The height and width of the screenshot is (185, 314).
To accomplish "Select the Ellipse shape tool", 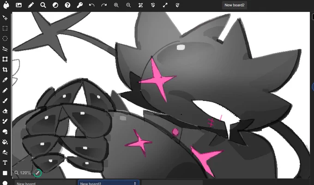I will click(5, 183).
